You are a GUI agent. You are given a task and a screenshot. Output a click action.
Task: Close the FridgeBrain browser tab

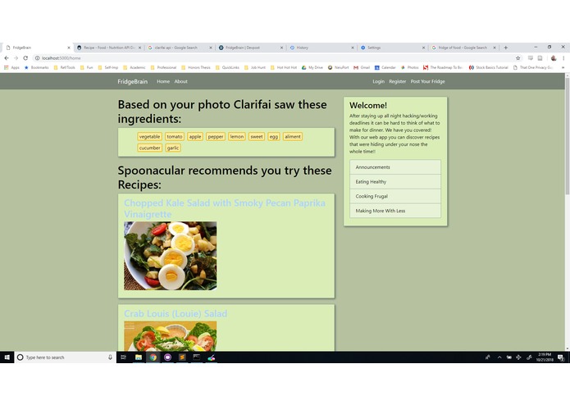coord(69,48)
